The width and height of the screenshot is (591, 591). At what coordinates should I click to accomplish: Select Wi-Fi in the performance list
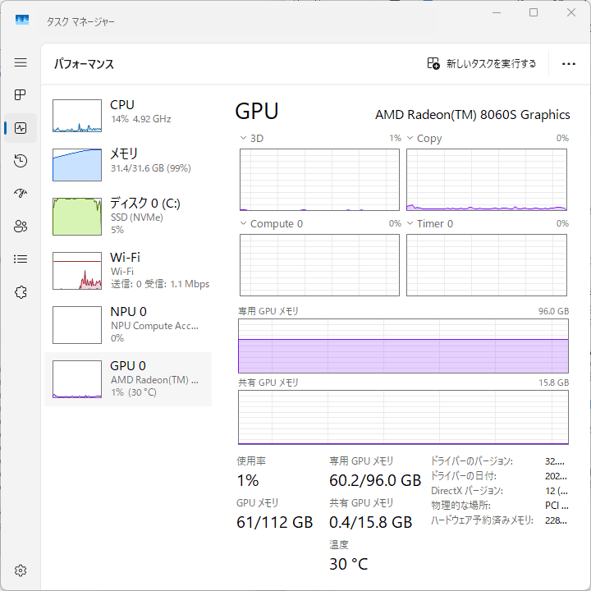coord(127,270)
